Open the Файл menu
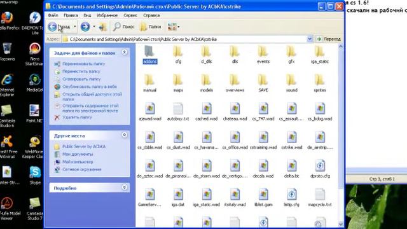Image resolution: width=407 pixels, height=229 pixels. (53, 15)
